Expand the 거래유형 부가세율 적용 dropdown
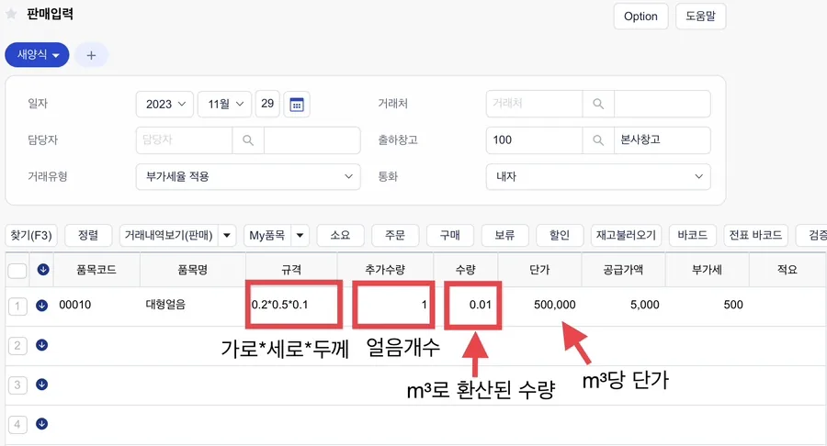 coord(248,176)
